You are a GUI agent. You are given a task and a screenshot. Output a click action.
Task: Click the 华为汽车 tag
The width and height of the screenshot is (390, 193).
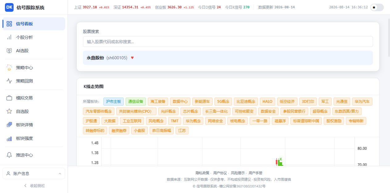click(362, 101)
